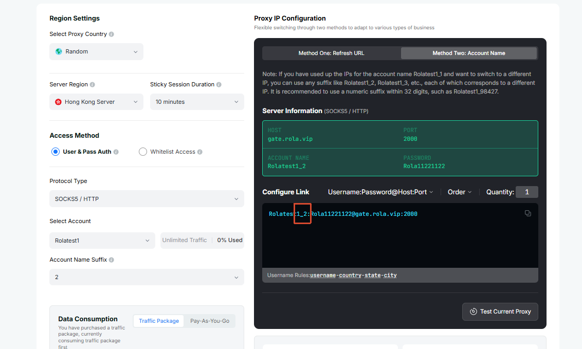Image resolution: width=582 pixels, height=349 pixels.
Task: Select Whitelist Access radio option
Action: (143, 152)
